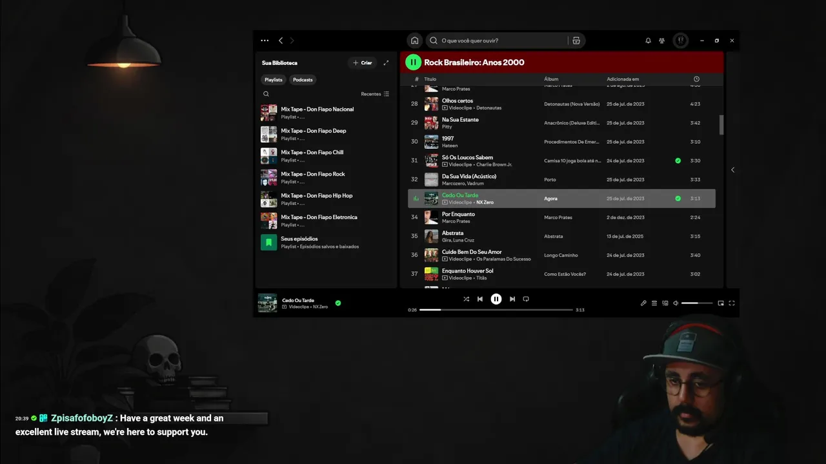The height and width of the screenshot is (464, 826).
Task: Sort by Adicionada em column header
Action: click(623, 79)
